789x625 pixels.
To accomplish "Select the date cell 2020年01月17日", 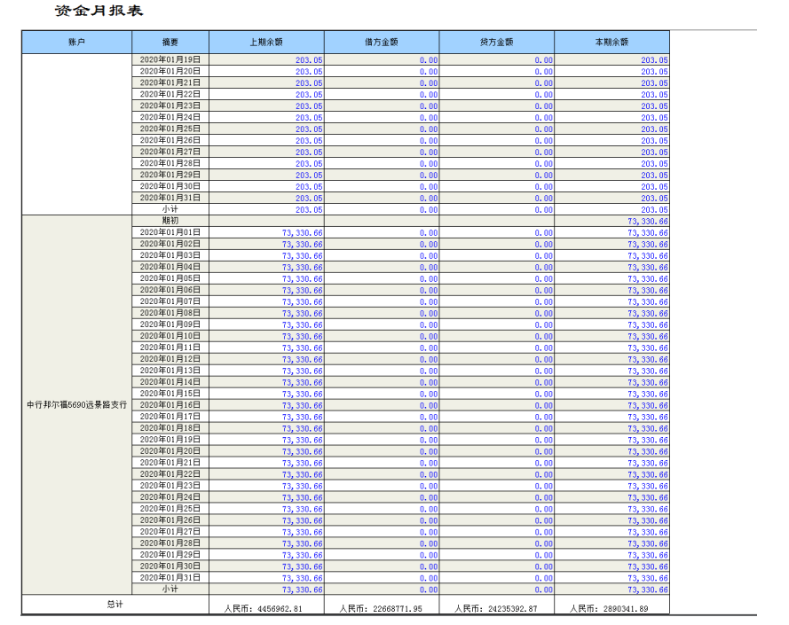I will 170,417.
